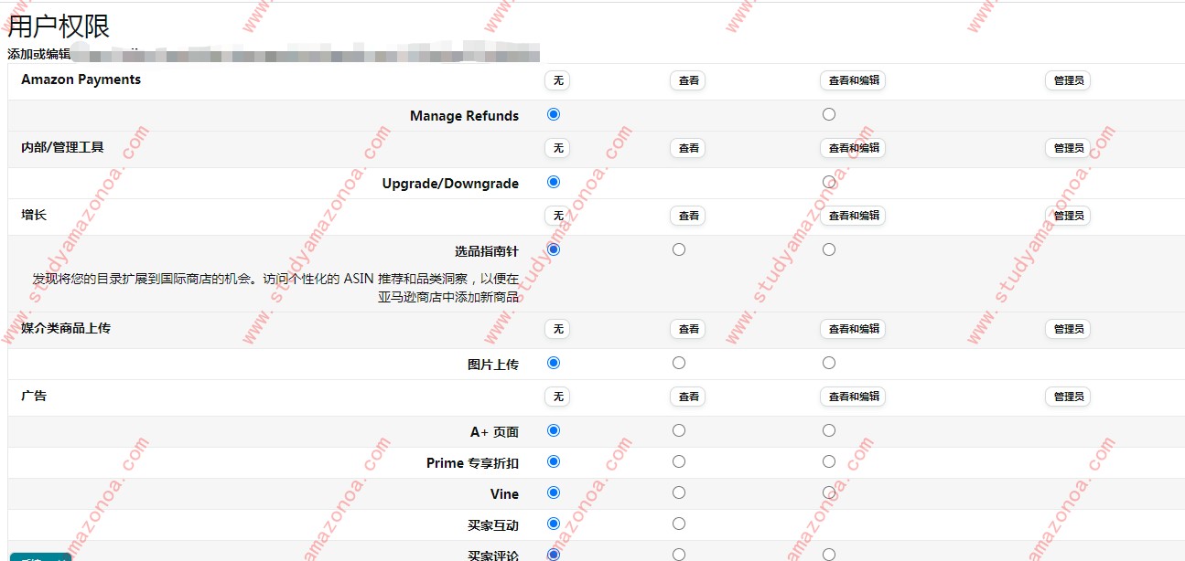Click the Upgrade/Downgrade label
Viewport: 1185px width, 561px height.
pyautogui.click(x=450, y=184)
